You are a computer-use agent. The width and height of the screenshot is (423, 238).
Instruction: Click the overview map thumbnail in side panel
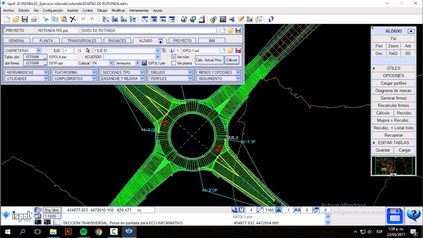pyautogui.click(x=393, y=166)
